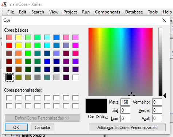Select the pure yellow basic color swatch
The image size is (173, 137).
click(x=19, y=45)
